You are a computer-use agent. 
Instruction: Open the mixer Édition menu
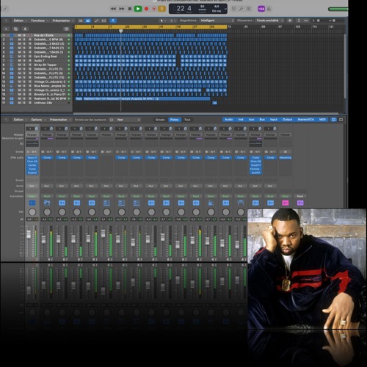(x=19, y=120)
